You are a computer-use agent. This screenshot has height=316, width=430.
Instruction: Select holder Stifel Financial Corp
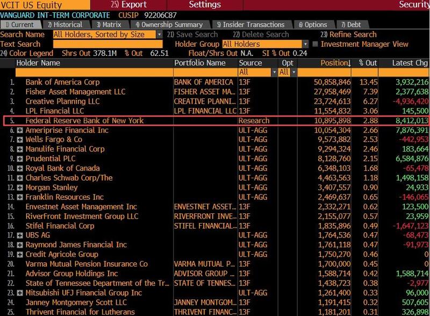60,226
